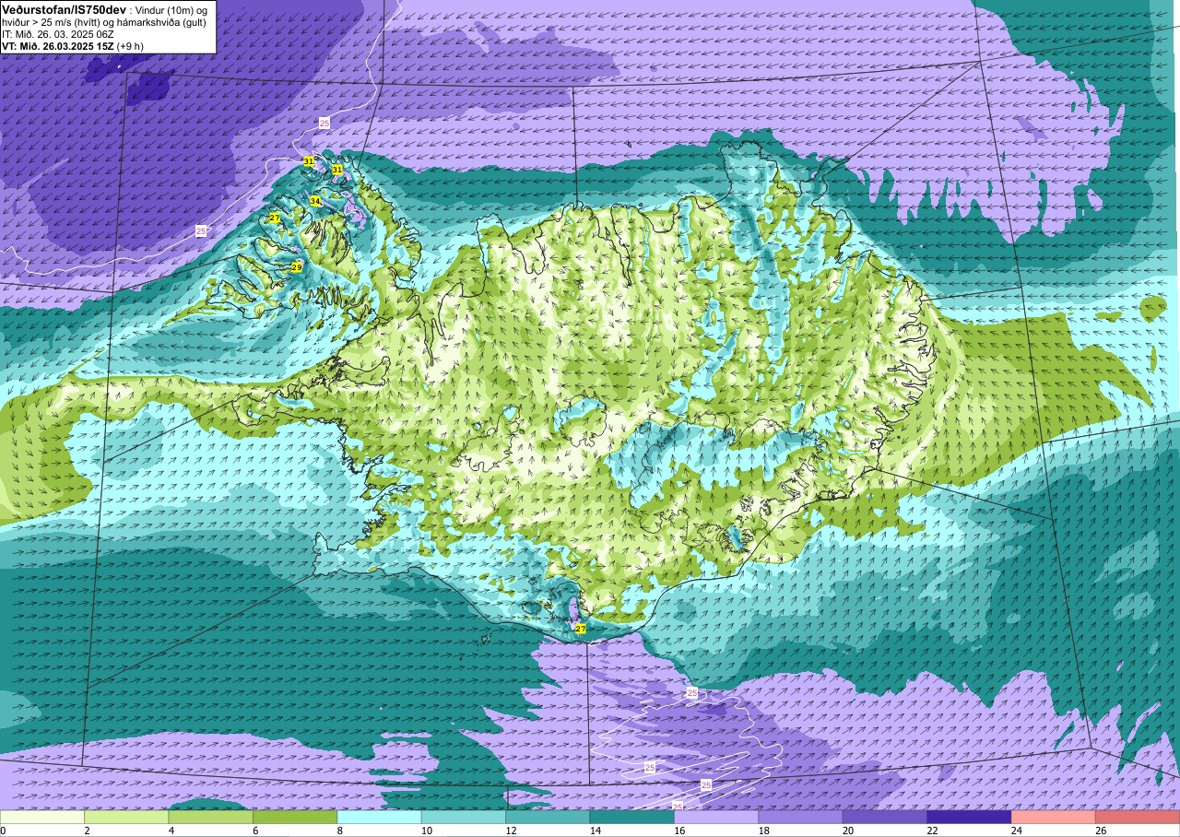Image resolution: width=1180 pixels, height=837 pixels.
Task: Click the initial time 'IT: Mið. 26. 03. 2025 06Z'
Action: (x=58, y=33)
